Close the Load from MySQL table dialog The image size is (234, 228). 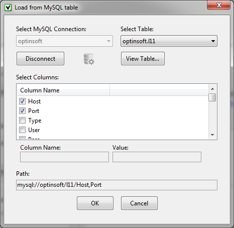coord(218,5)
